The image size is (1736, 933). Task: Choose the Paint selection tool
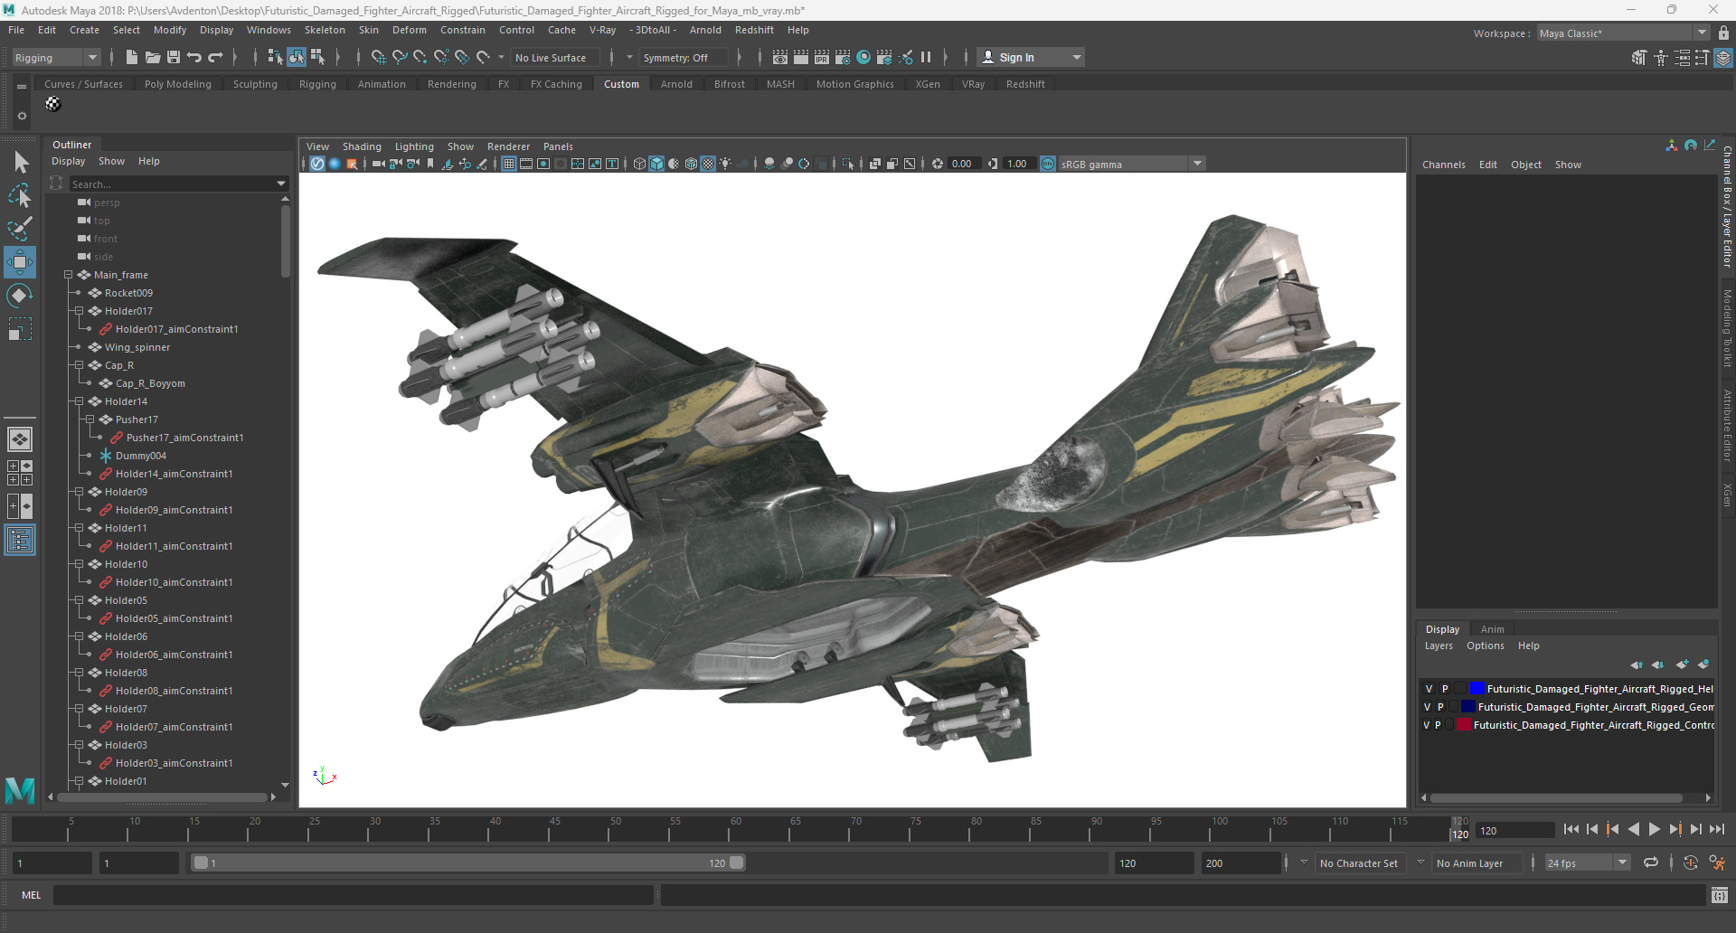20,229
